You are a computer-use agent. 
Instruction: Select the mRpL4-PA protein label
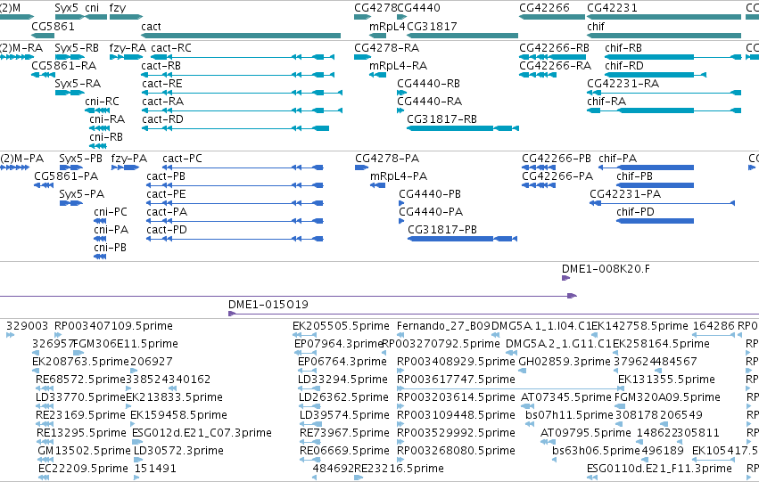pos(399,176)
